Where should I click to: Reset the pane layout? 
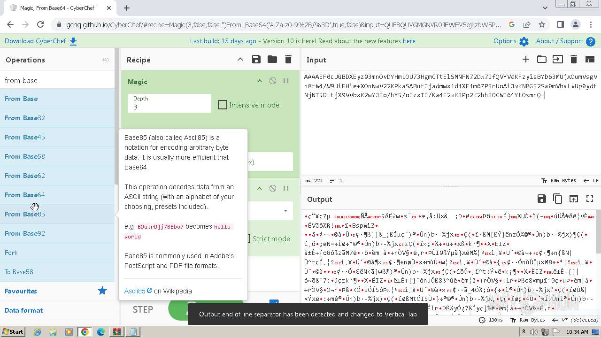[x=590, y=59]
